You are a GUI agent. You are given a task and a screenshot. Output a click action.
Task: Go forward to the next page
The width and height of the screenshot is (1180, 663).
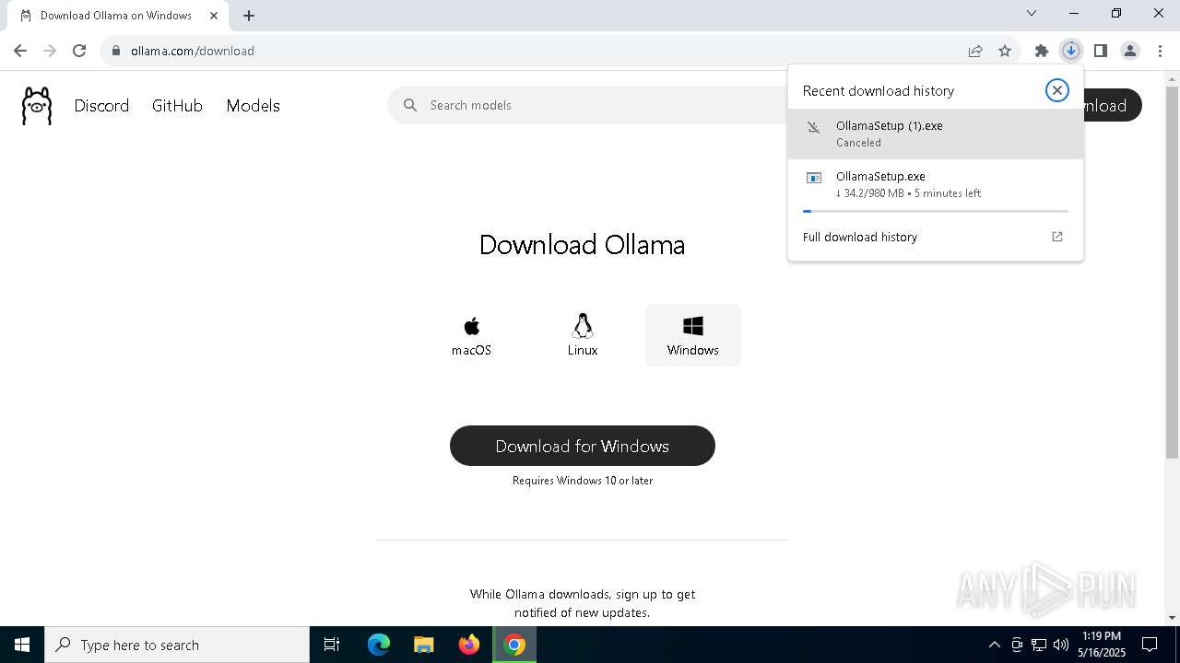[50, 51]
